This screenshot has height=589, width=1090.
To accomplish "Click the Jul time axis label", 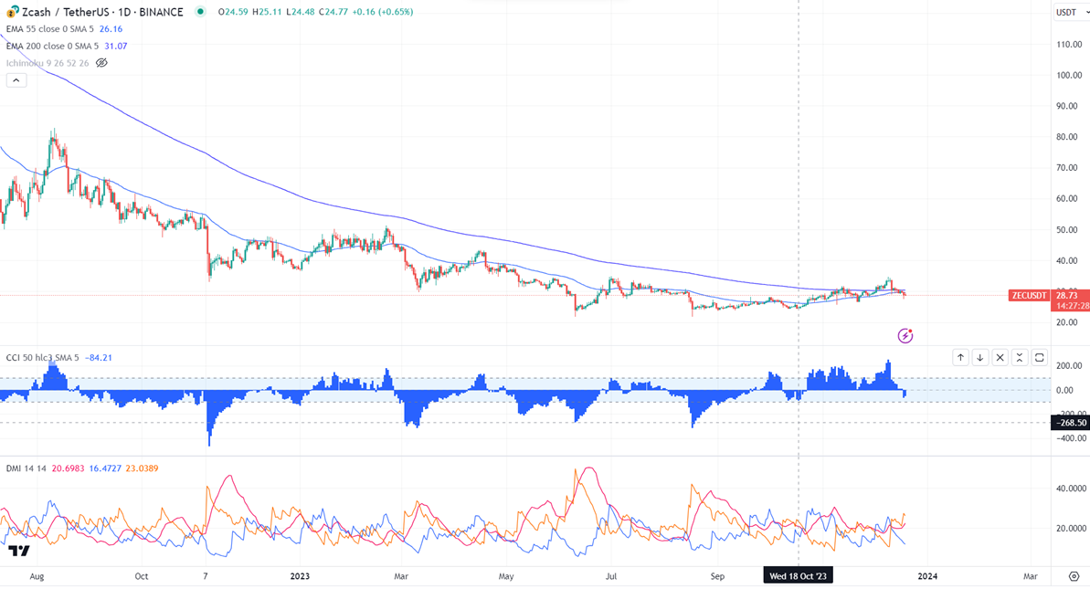I will coord(611,576).
